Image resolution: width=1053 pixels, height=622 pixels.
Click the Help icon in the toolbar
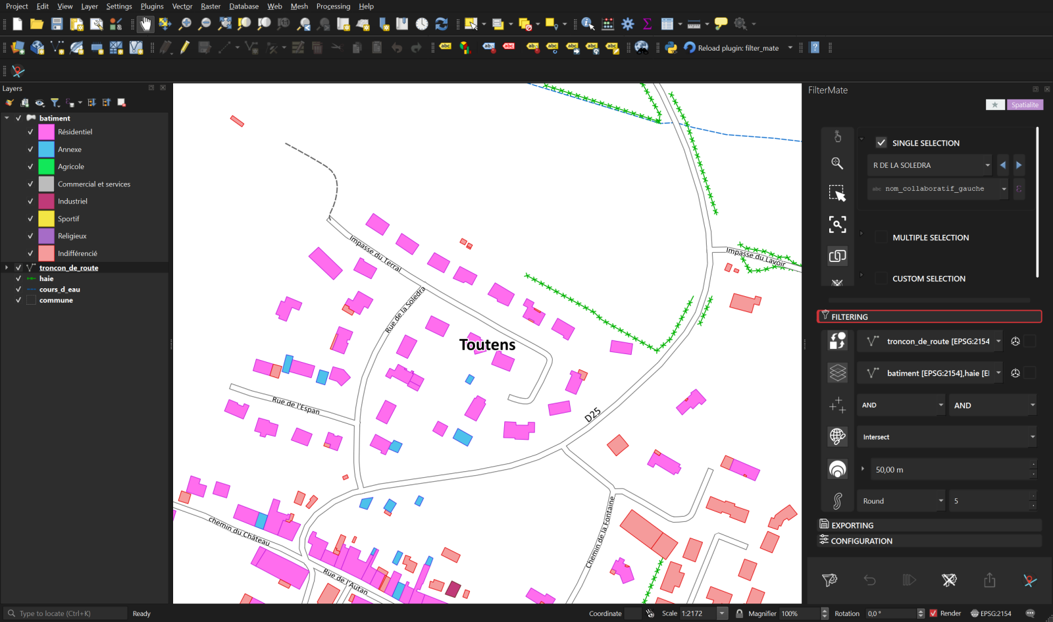pos(815,47)
